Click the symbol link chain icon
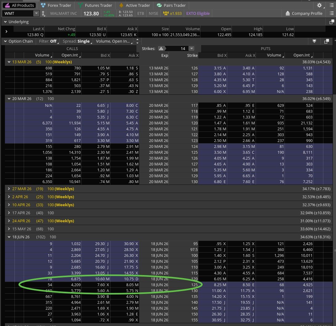Viewport: 336px width, 326px height. (43, 13)
